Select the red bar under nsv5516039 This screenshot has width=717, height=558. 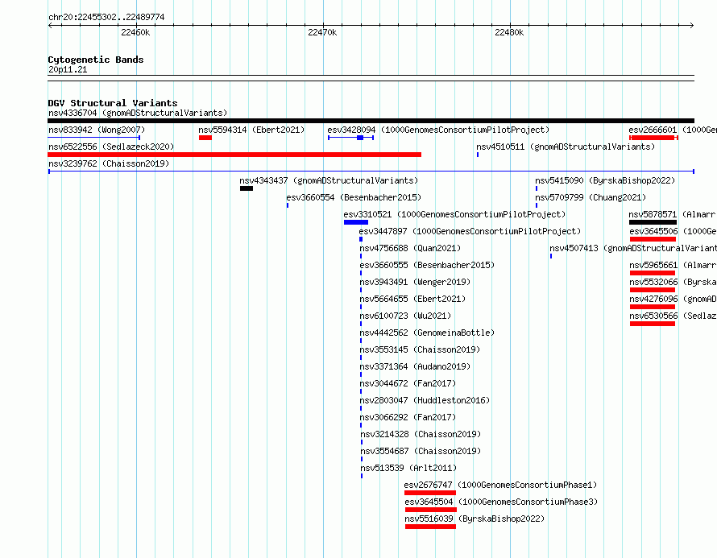(430, 527)
